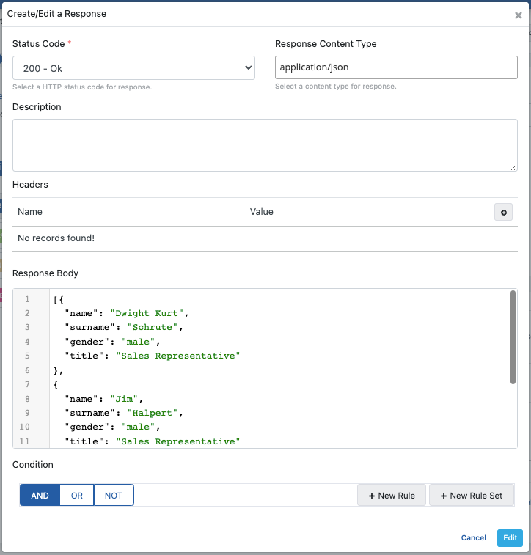
Task: Select the AND condition operator
Action: [x=40, y=496]
